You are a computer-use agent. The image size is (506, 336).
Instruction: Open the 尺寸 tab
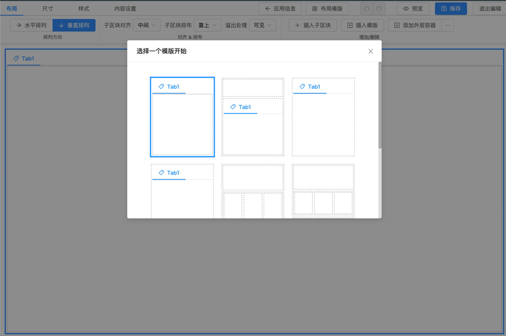[x=48, y=8]
